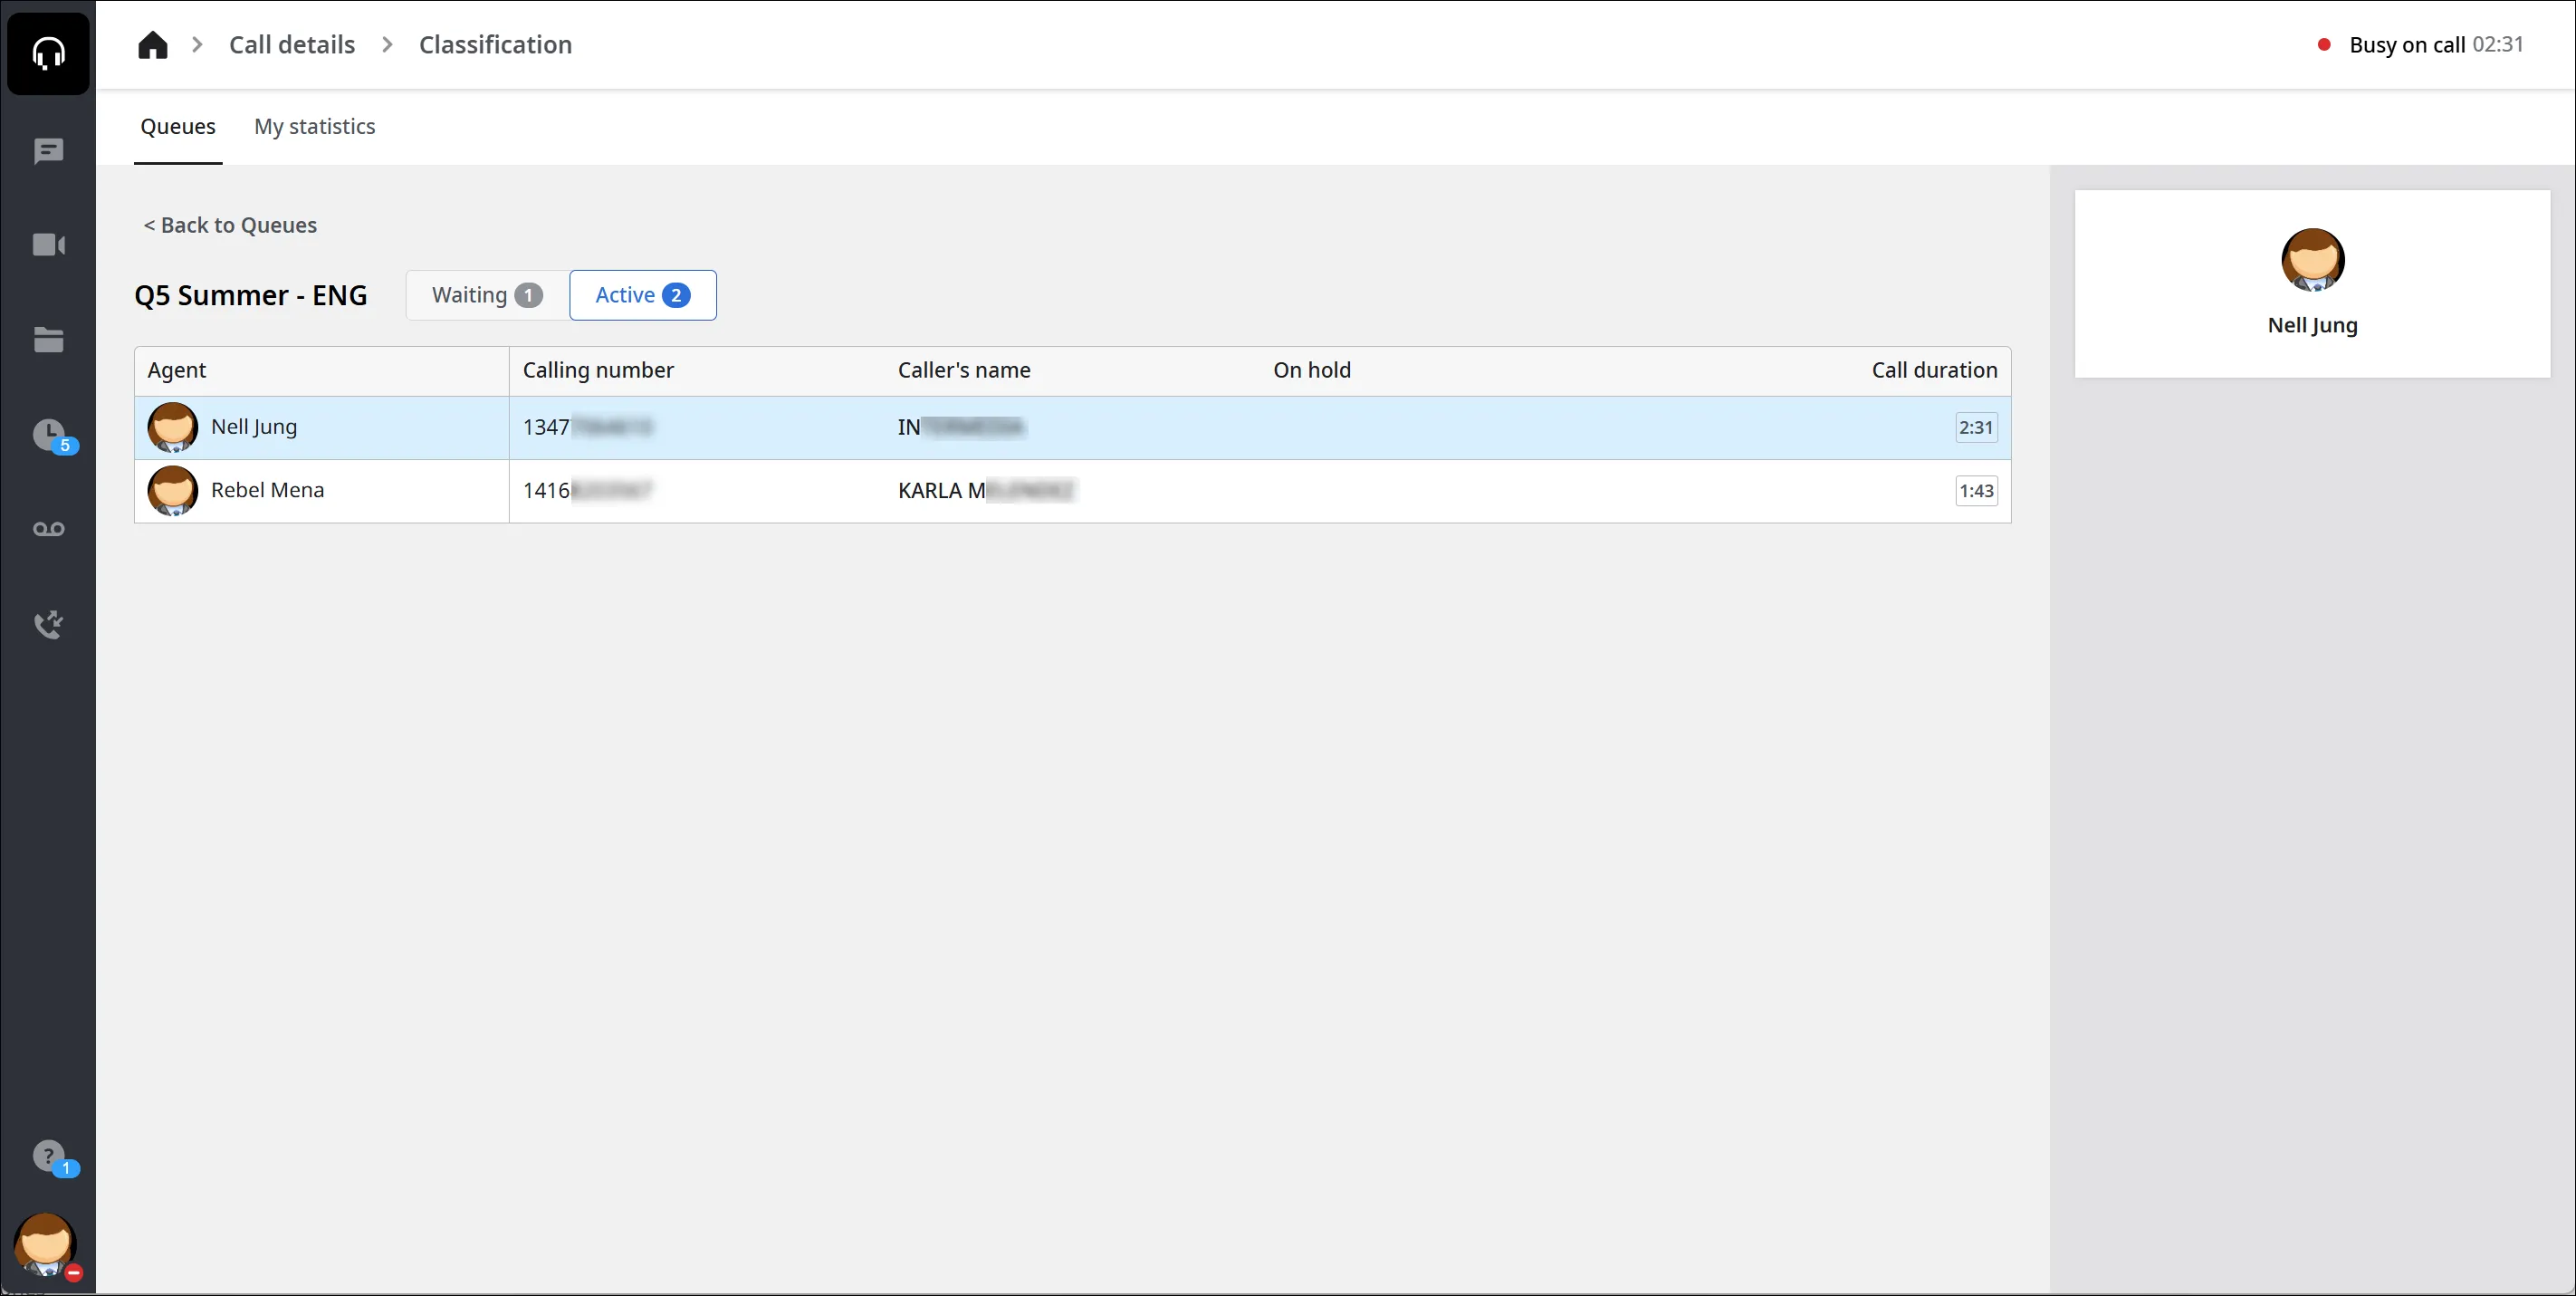Image resolution: width=2576 pixels, height=1296 pixels.
Task: Open the help question mark icon
Action: tap(48, 1156)
